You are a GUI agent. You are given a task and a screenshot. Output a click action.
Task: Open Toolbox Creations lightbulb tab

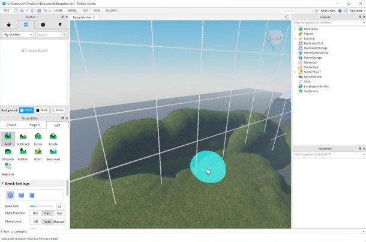(x=60, y=25)
